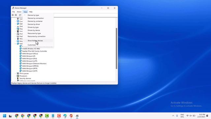Image resolution: width=211 pixels, height=119 pixels.
Task: Select the Devices by type view
Action: (38, 15)
